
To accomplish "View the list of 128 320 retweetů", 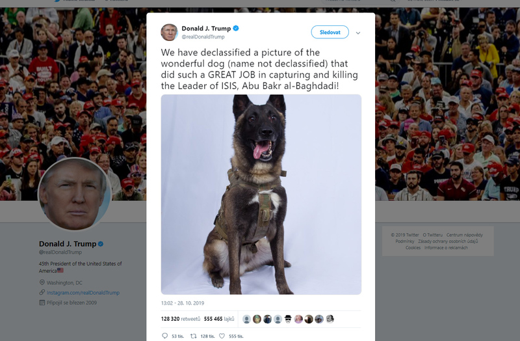I will click(181, 319).
